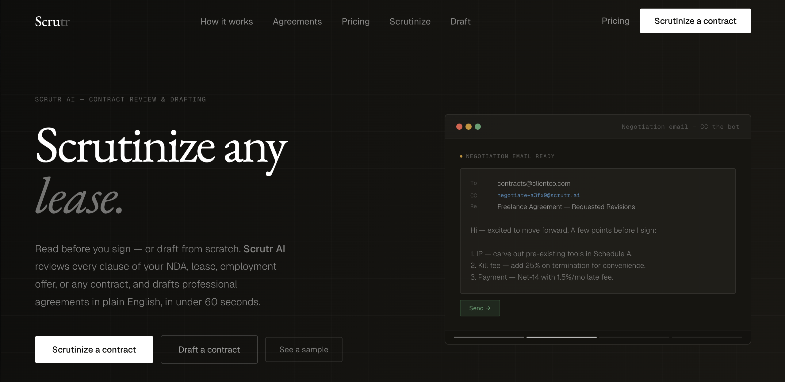The height and width of the screenshot is (382, 785).
Task: Click the yellow traffic-light dot on the email window
Action: pos(468,127)
